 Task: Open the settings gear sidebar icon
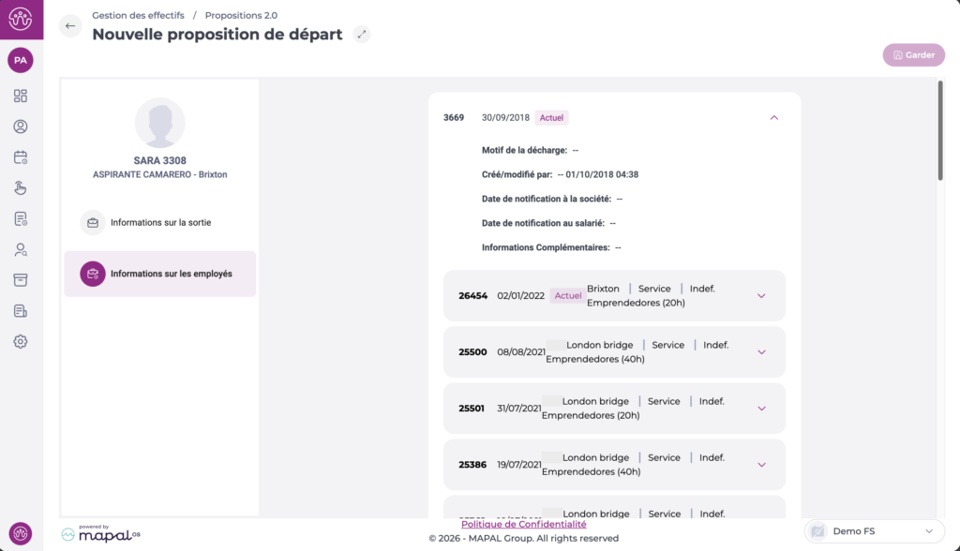[21, 341]
